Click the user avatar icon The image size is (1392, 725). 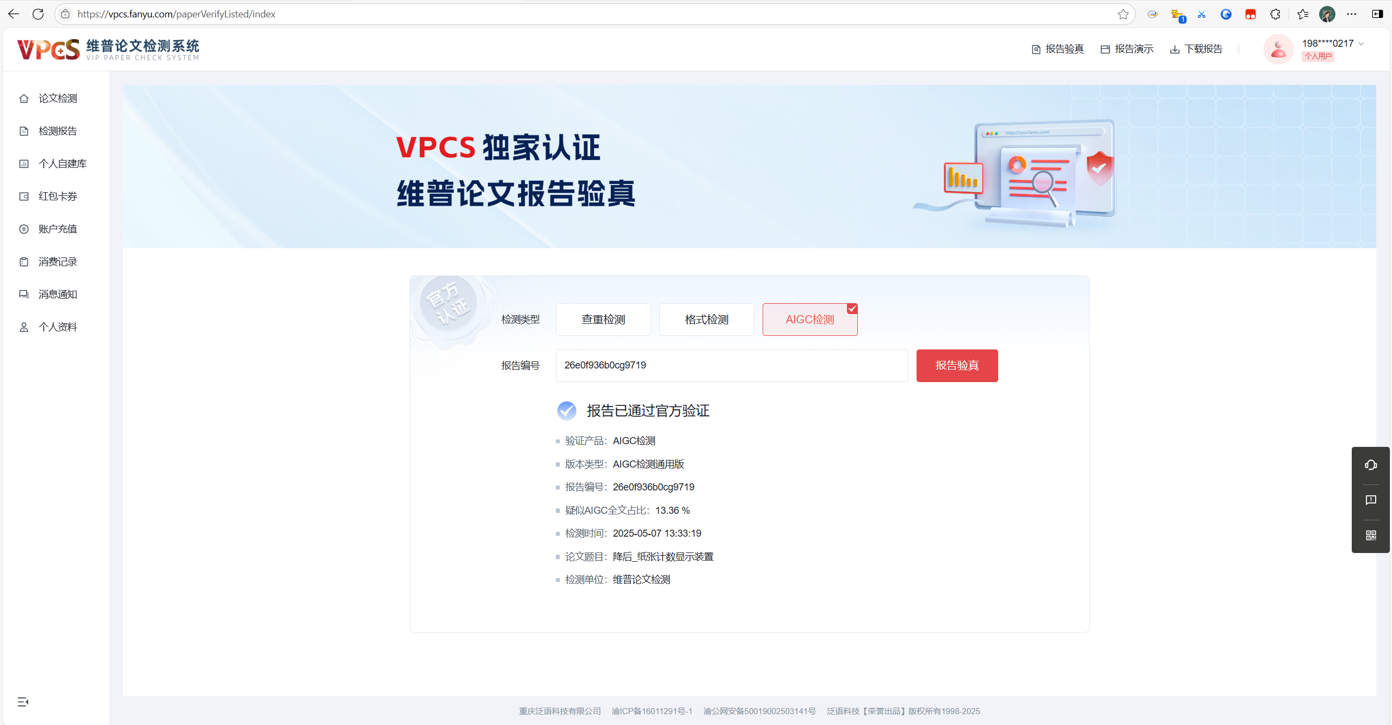[1277, 50]
